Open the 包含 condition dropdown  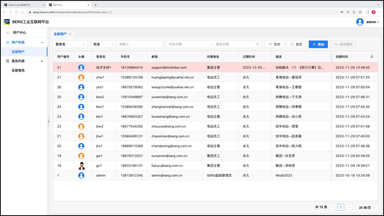coord(103,44)
